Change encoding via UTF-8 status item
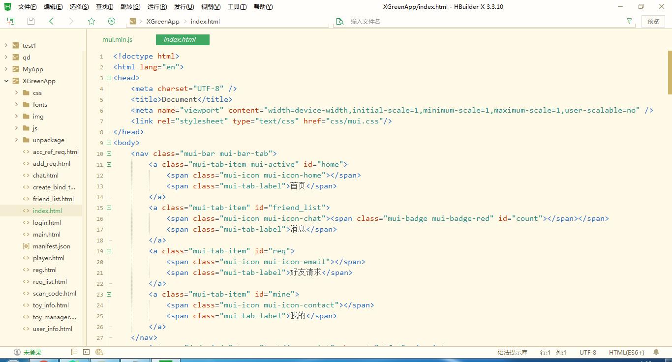 pos(588,352)
